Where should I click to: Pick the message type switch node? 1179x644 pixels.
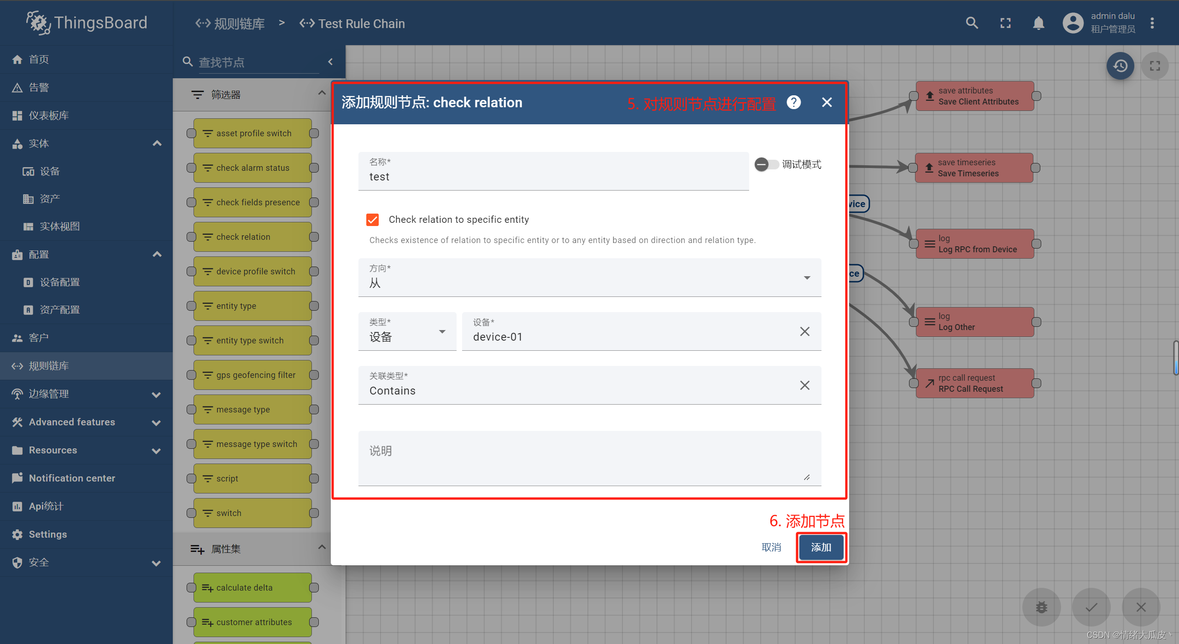[252, 444]
